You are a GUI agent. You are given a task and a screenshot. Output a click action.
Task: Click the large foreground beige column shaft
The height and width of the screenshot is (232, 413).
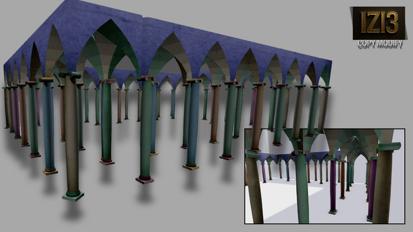click(71, 134)
